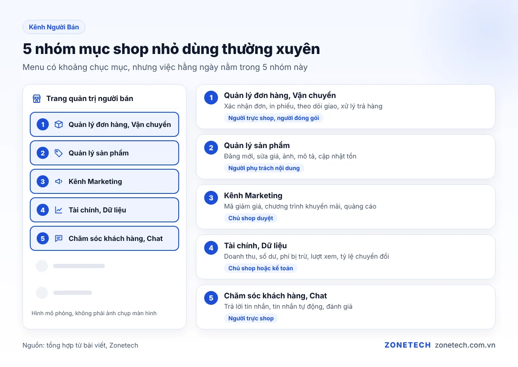
Task: Click the text Mã giảm giá, chương trình khuyến mãi
Action: tap(283, 206)
